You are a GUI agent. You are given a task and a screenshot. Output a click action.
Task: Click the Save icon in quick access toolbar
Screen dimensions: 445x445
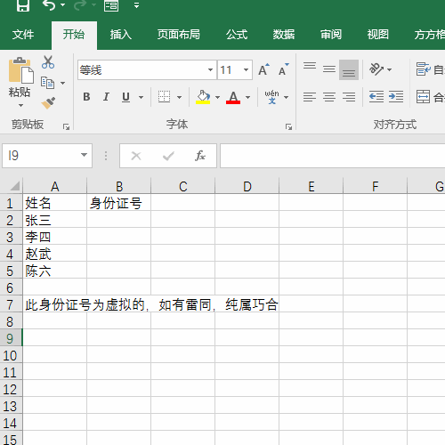click(x=23, y=5)
